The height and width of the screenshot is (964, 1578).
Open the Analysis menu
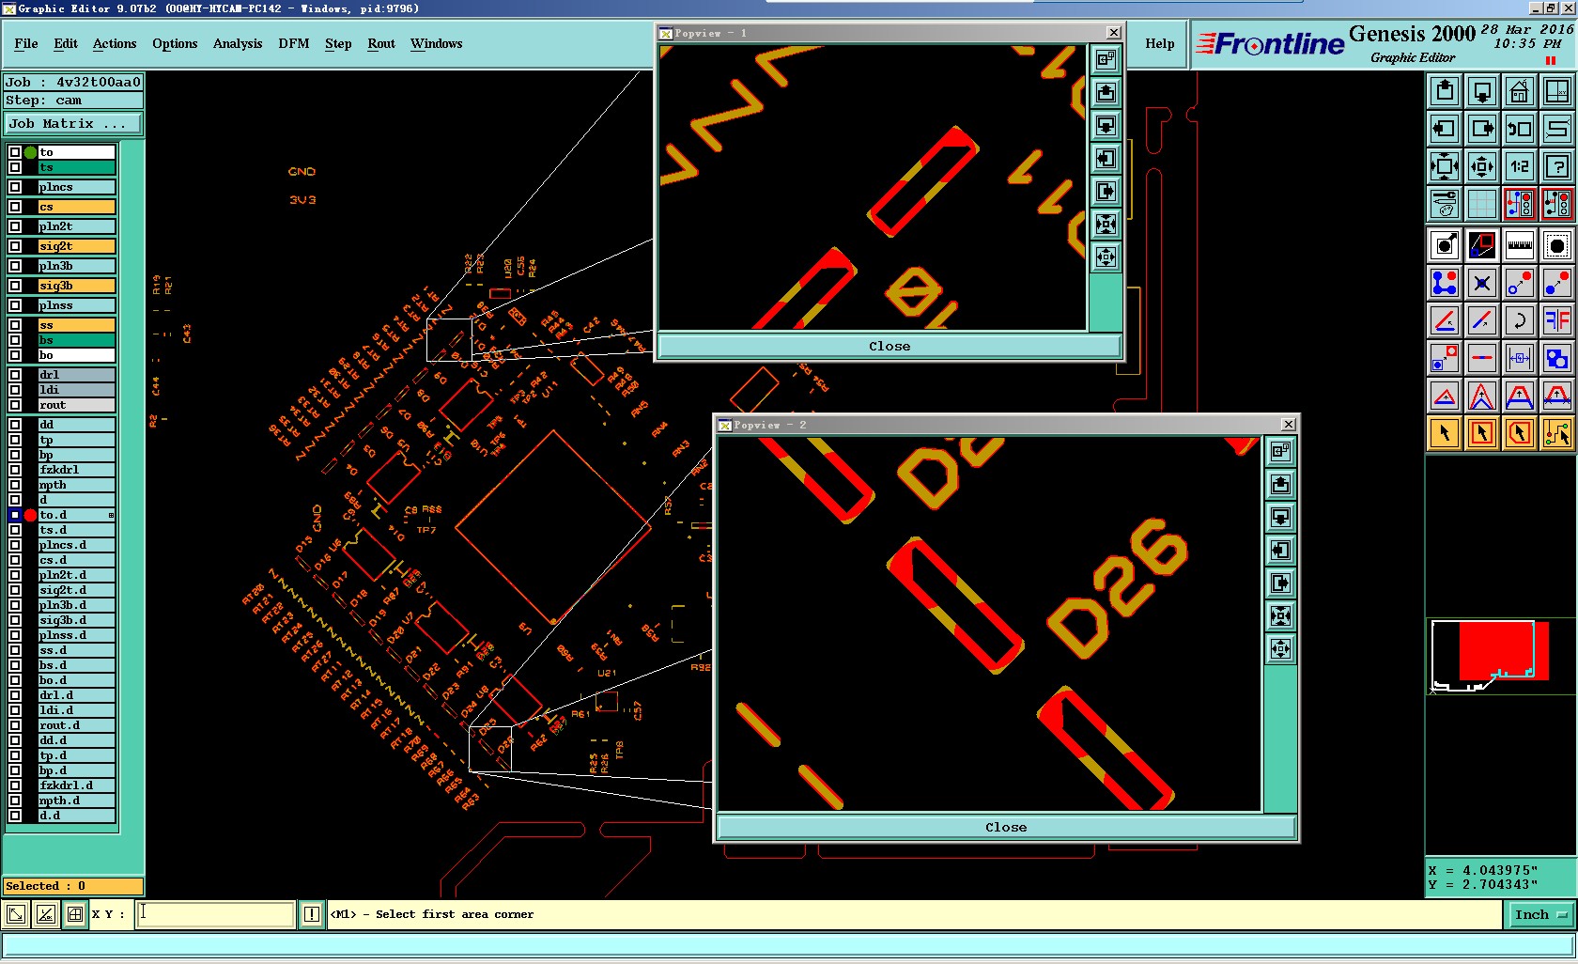point(238,43)
